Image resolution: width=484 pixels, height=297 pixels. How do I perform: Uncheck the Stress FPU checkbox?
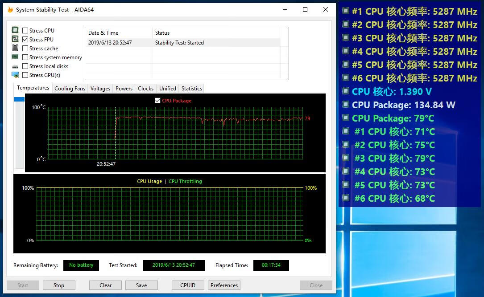click(25, 39)
